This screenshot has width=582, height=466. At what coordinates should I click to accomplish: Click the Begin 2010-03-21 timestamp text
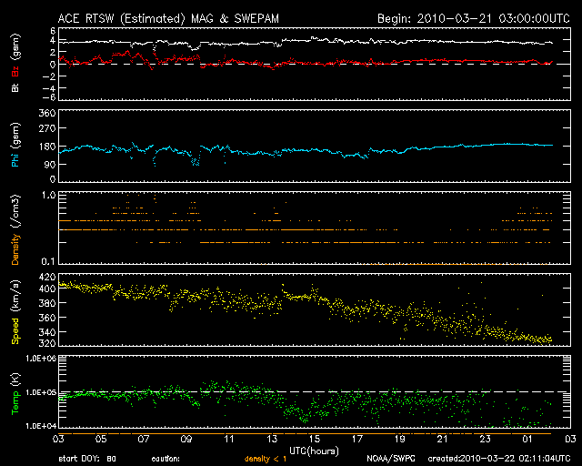[x=472, y=17]
